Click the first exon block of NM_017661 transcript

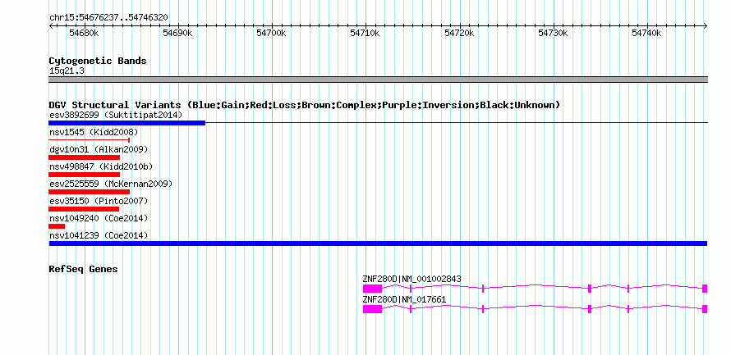[x=373, y=309]
